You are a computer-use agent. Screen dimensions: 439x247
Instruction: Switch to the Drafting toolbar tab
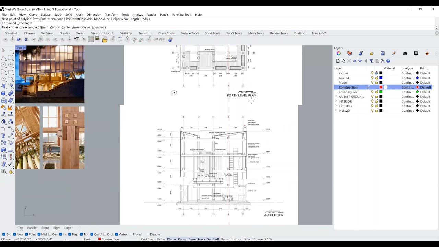pos(300,33)
